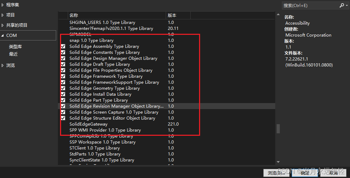The width and height of the screenshot is (350, 178).
Task: Click the scrollbar up arrow
Action: click(x=278, y=14)
